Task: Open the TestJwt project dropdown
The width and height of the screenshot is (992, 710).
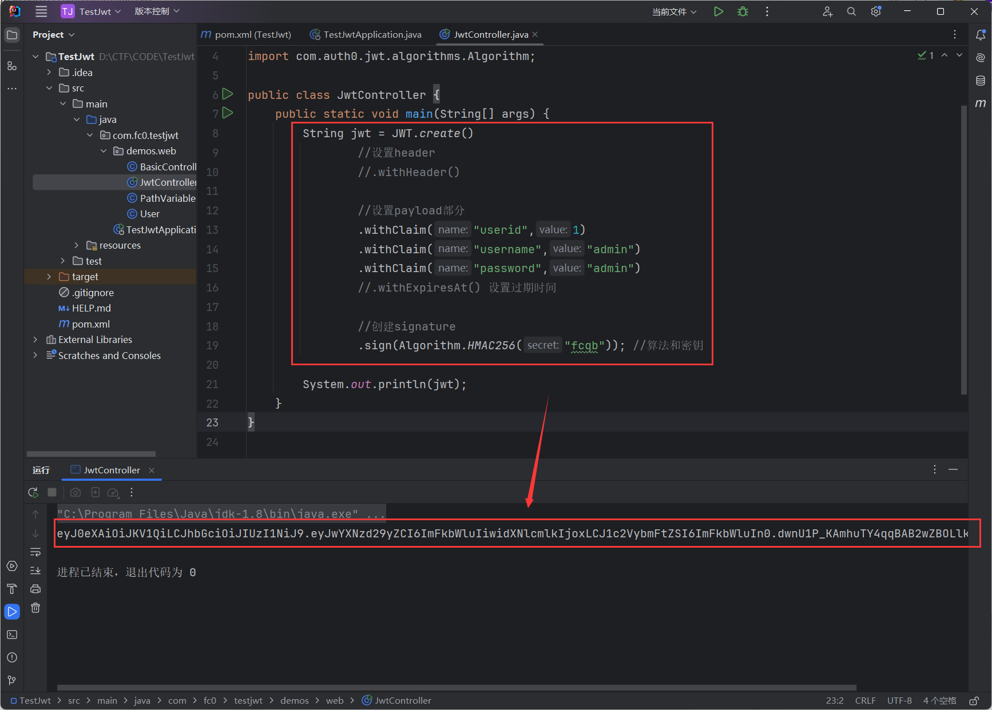Action: tap(92, 11)
